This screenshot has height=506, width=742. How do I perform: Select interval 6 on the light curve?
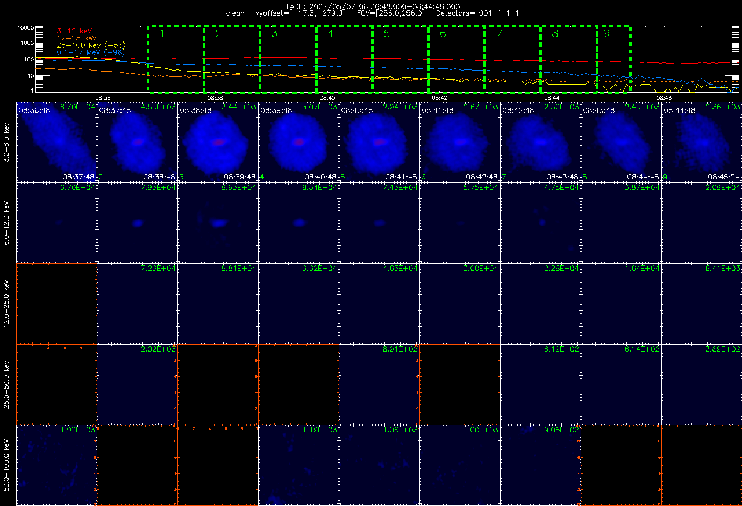(456, 59)
